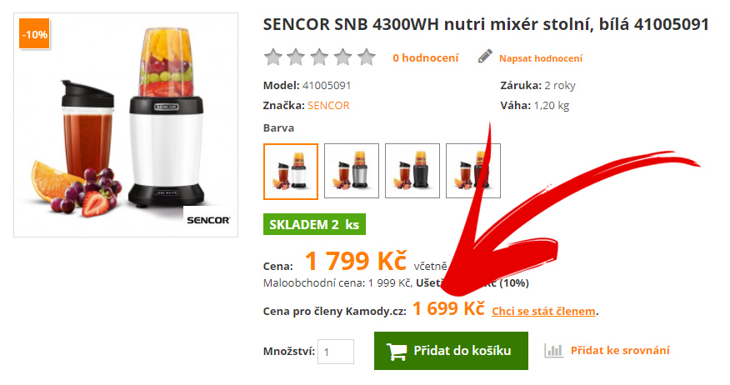This screenshot has height=385, width=730.
Task: Select the fourth rating star
Action: pyautogui.click(x=343, y=57)
